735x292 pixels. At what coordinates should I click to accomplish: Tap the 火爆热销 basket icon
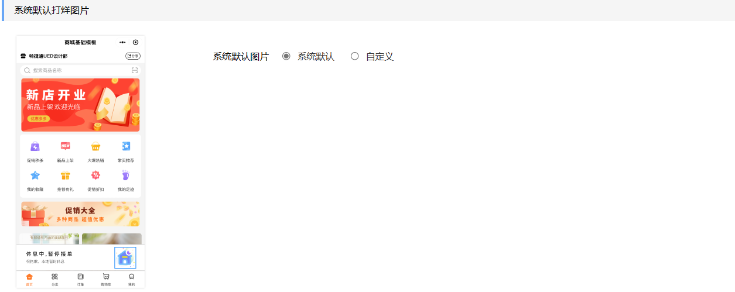point(95,146)
